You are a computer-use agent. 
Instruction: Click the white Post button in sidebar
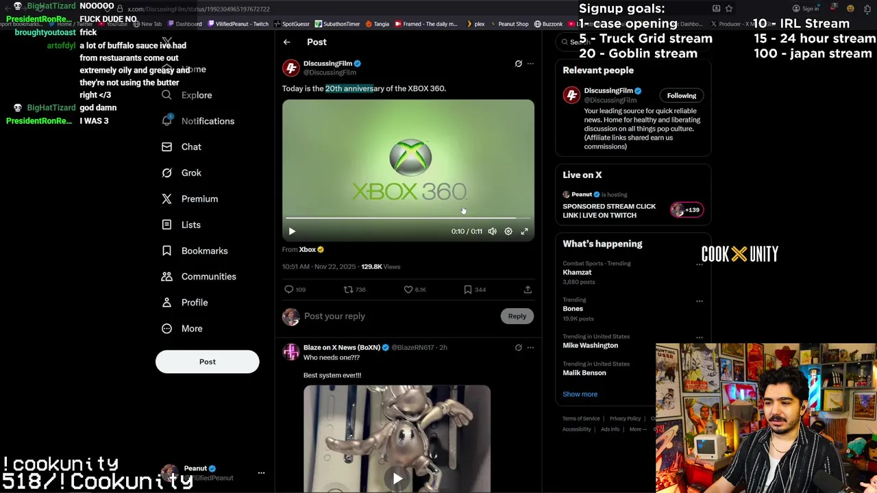[x=207, y=362]
